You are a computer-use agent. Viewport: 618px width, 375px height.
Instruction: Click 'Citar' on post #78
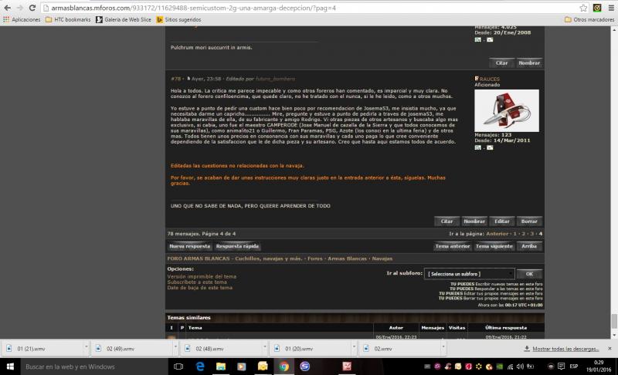pos(447,220)
